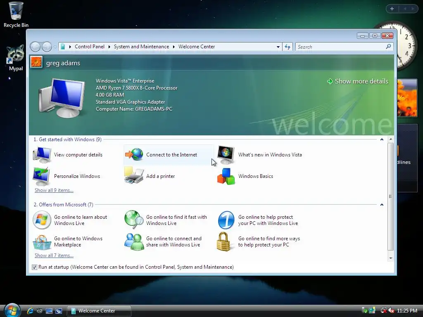Click Show all 9 items link
423x317 pixels.
(54, 190)
